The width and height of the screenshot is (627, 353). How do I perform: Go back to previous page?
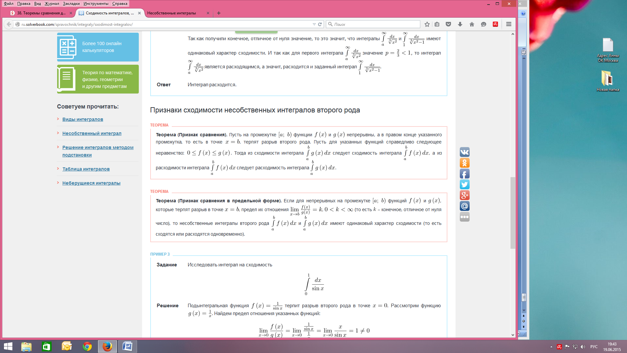(x=9, y=24)
